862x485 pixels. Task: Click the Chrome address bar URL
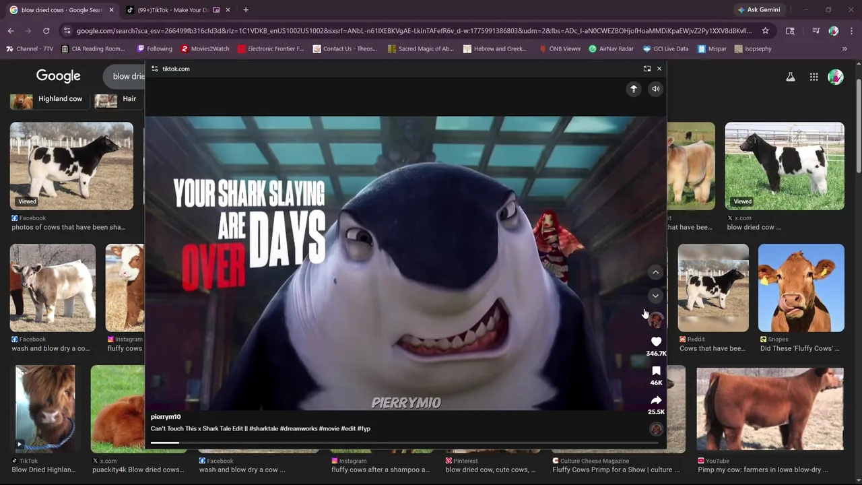(414, 30)
